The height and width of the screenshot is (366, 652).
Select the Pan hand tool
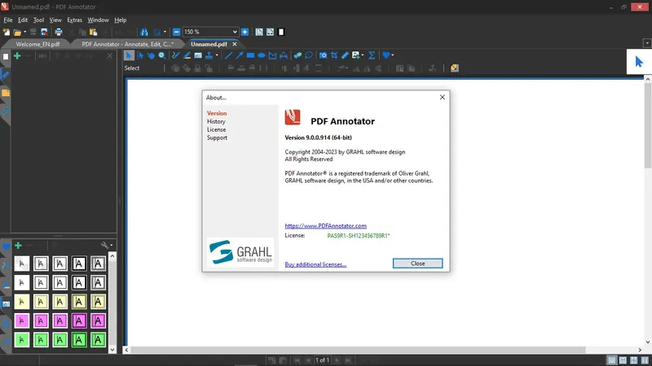coord(151,55)
